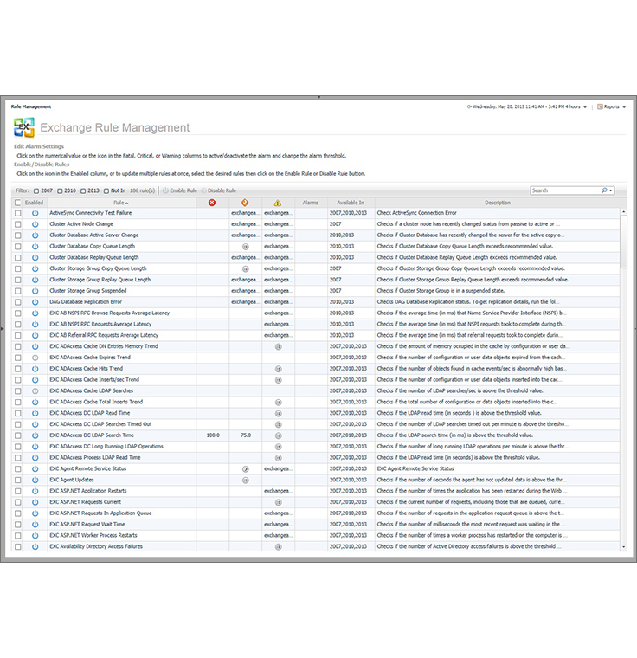The image size is (637, 658).
Task: Check the 2007 filter checkbox
Action: 36,191
